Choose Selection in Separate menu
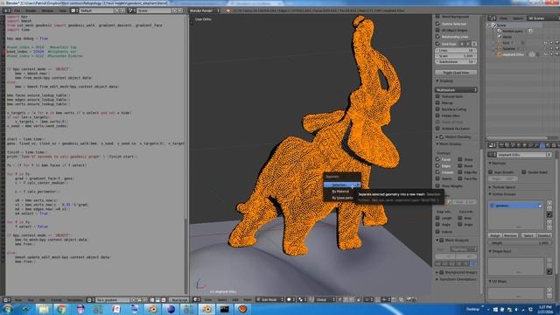The height and width of the screenshot is (315, 560). coord(342,185)
